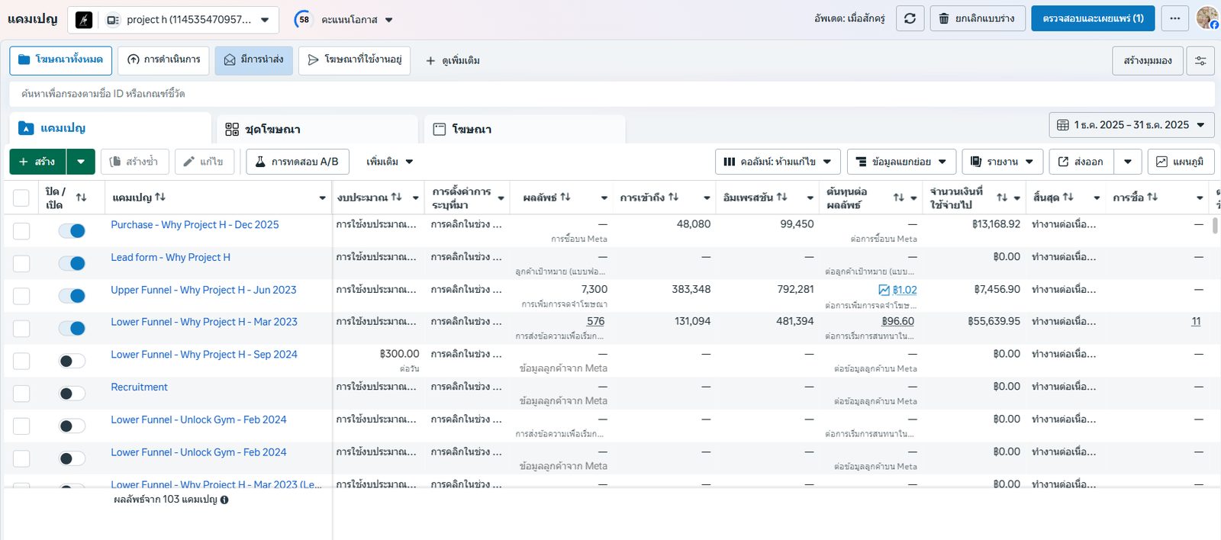Image resolution: width=1221 pixels, height=540 pixels.
Task: Sort the reach column arrows
Action: point(673,197)
